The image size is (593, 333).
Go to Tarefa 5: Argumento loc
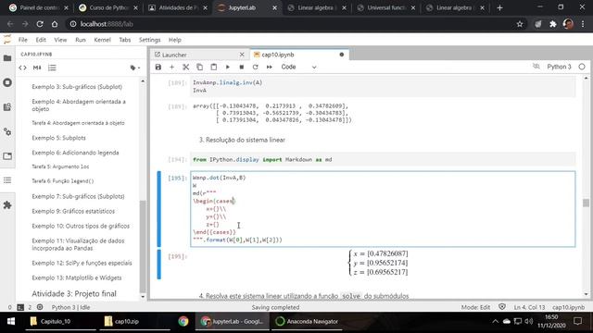(60, 166)
